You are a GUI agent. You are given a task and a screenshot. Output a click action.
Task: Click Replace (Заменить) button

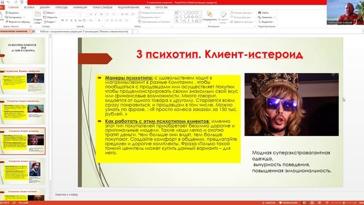(x=267, y=17)
